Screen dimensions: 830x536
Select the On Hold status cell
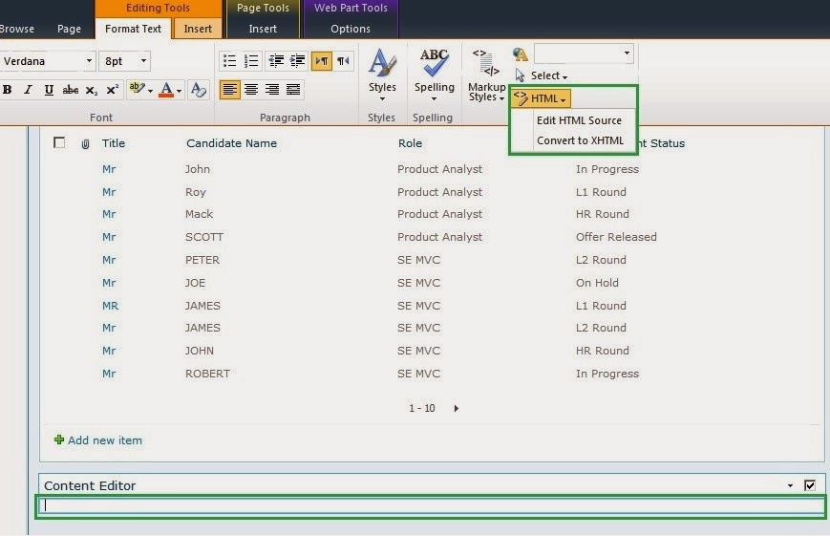pyautogui.click(x=597, y=283)
